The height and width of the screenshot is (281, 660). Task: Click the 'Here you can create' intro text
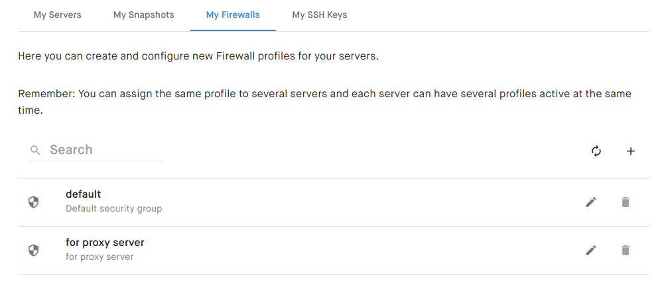tap(198, 56)
